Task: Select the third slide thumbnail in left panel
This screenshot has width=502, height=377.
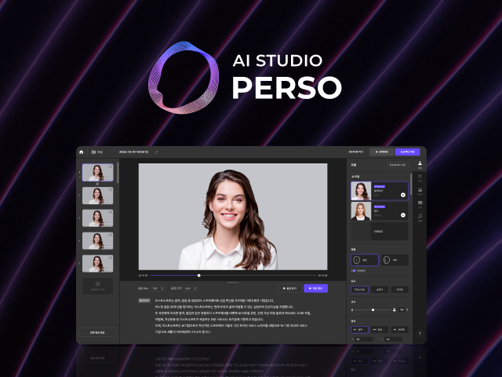Action: 99,218
